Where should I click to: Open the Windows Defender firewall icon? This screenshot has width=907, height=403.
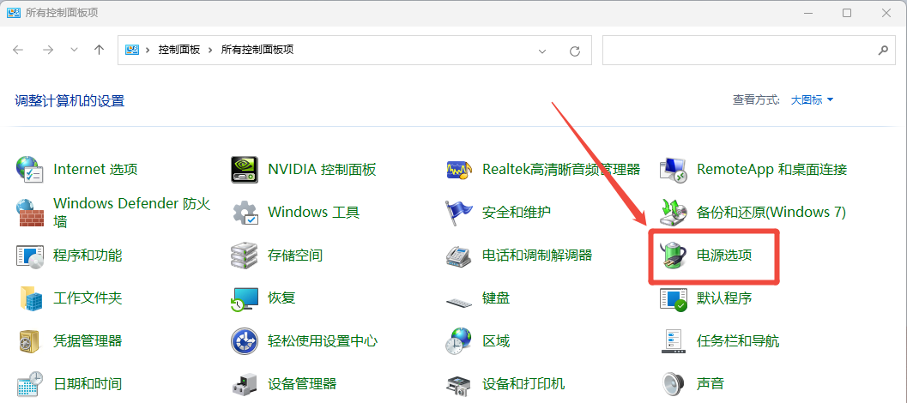coord(29,212)
